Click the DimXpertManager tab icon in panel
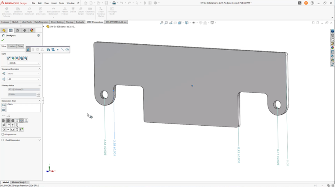Viewport: 335px width, 187px height. pyautogui.click(x=25, y=30)
